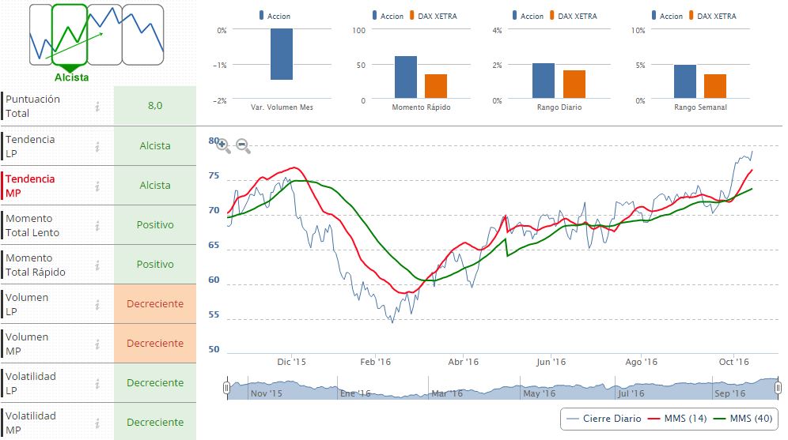The height and width of the screenshot is (440, 788).
Task: Click the right range navigator handle
Action: pyautogui.click(x=779, y=387)
